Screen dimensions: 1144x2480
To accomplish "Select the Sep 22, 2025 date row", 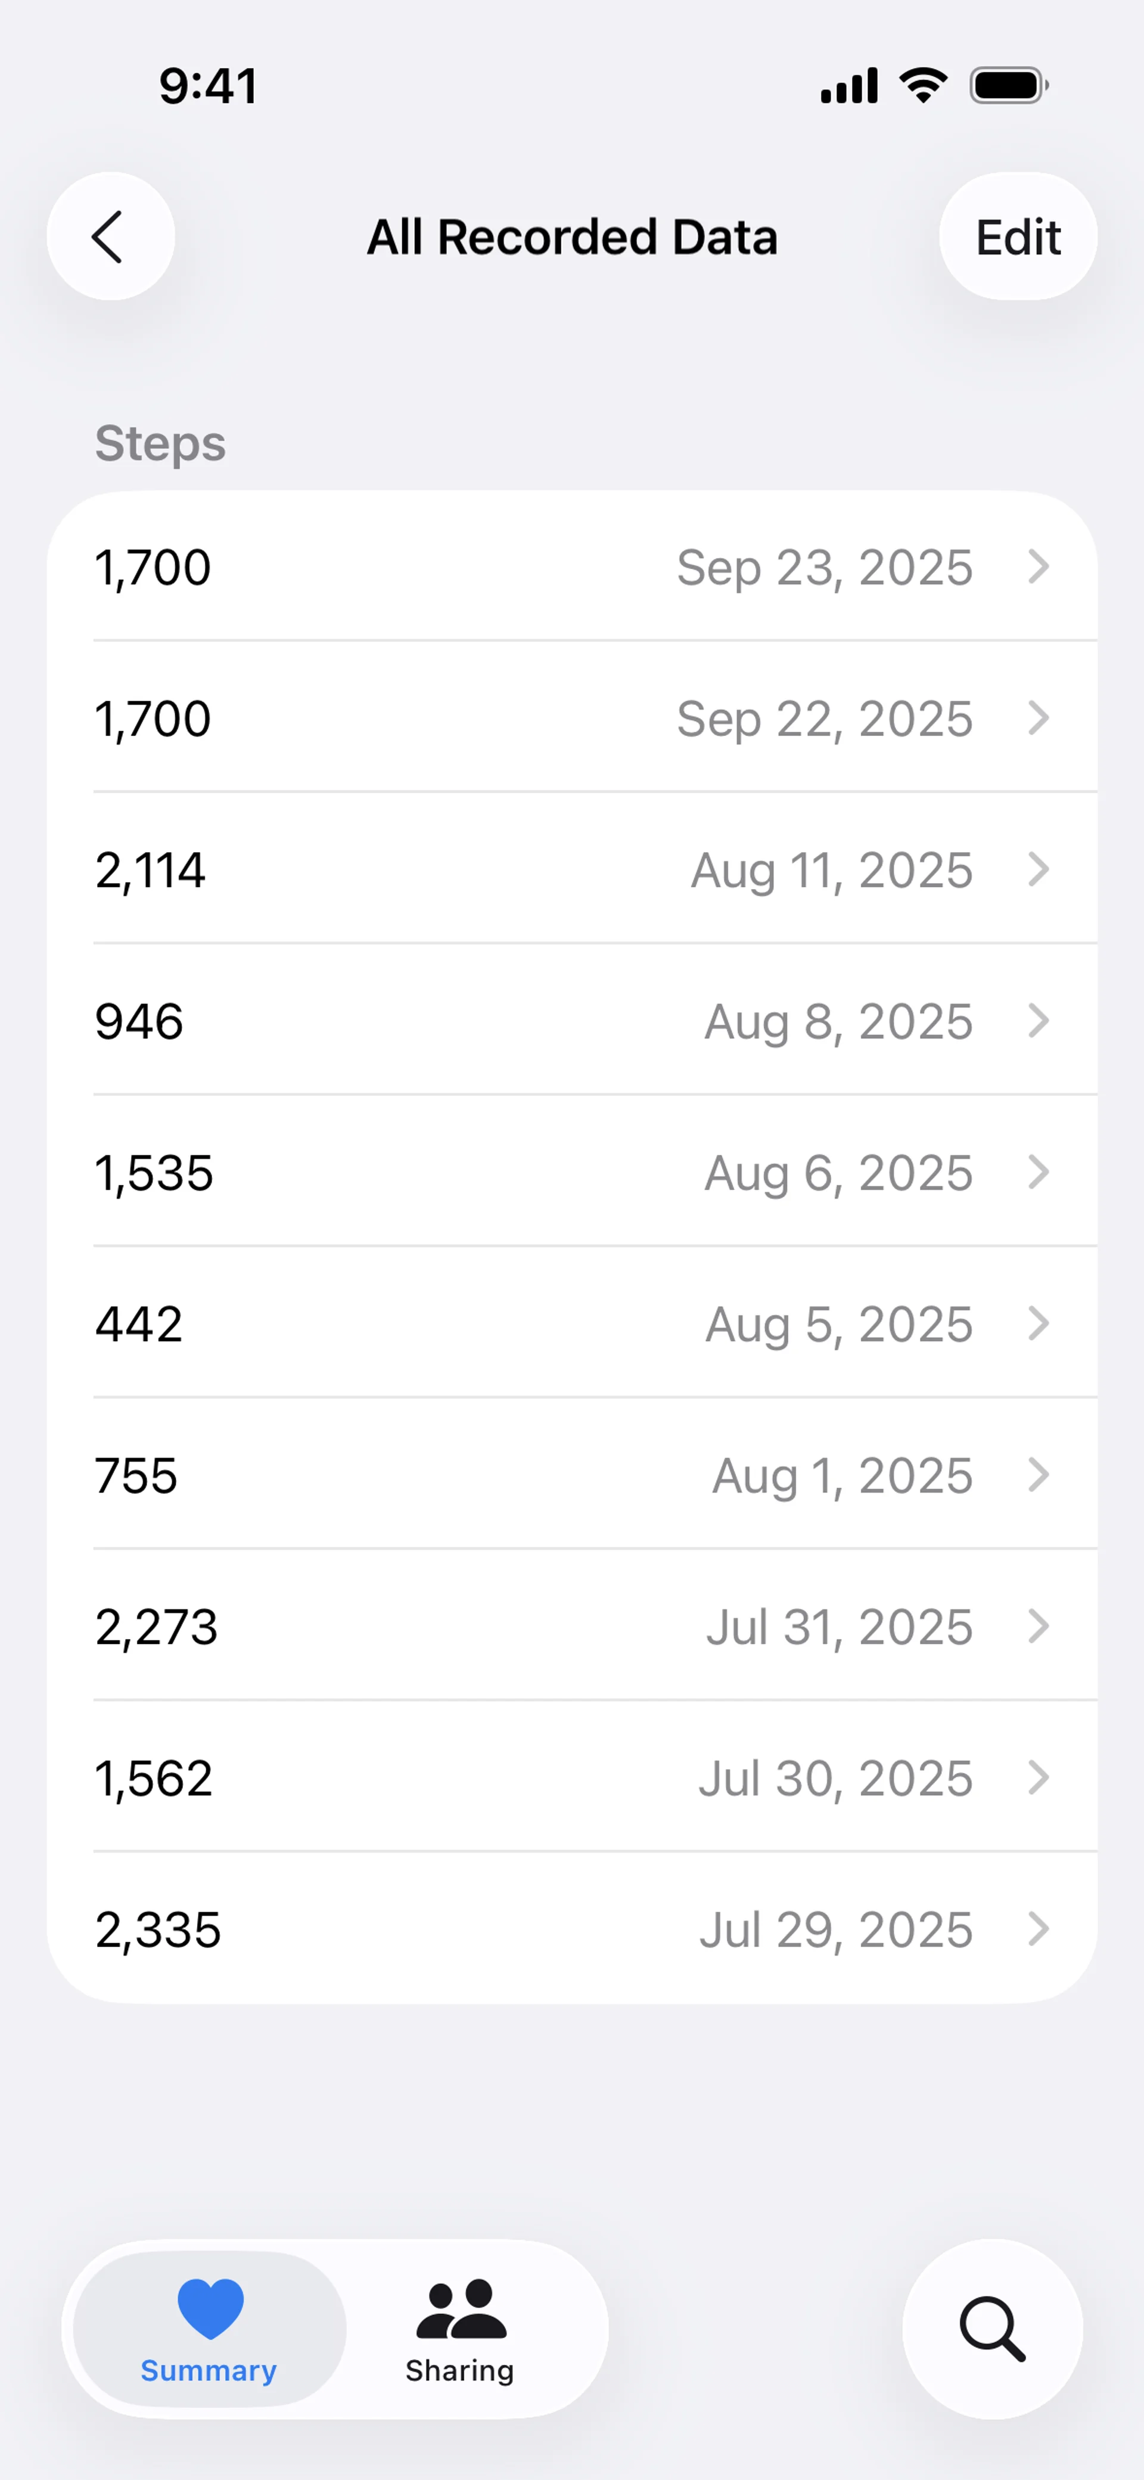I will [572, 718].
